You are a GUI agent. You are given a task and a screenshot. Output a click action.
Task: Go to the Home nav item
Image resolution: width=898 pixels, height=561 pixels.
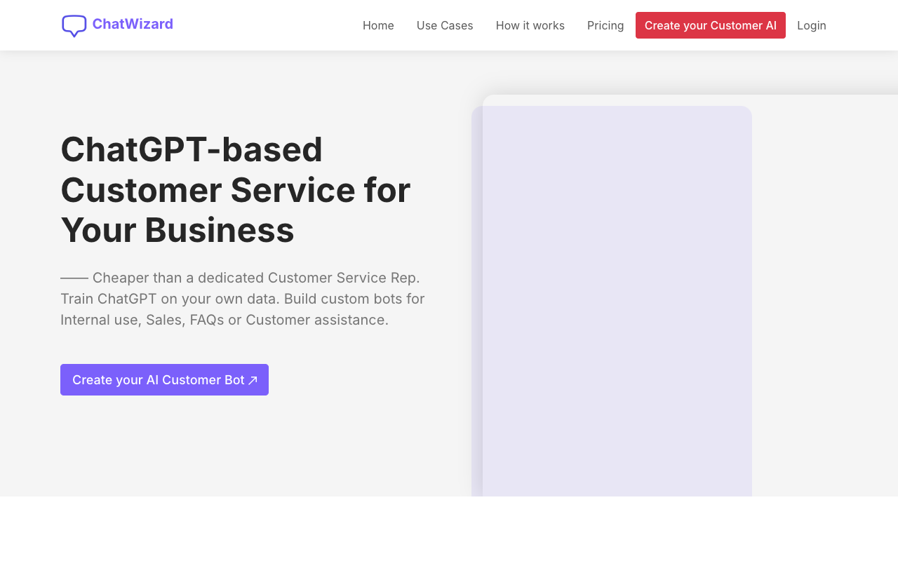tap(378, 25)
